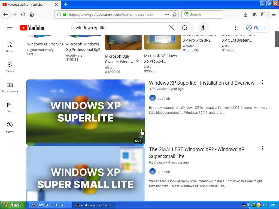Open the Firefox hamburger menu

[x=274, y=14]
